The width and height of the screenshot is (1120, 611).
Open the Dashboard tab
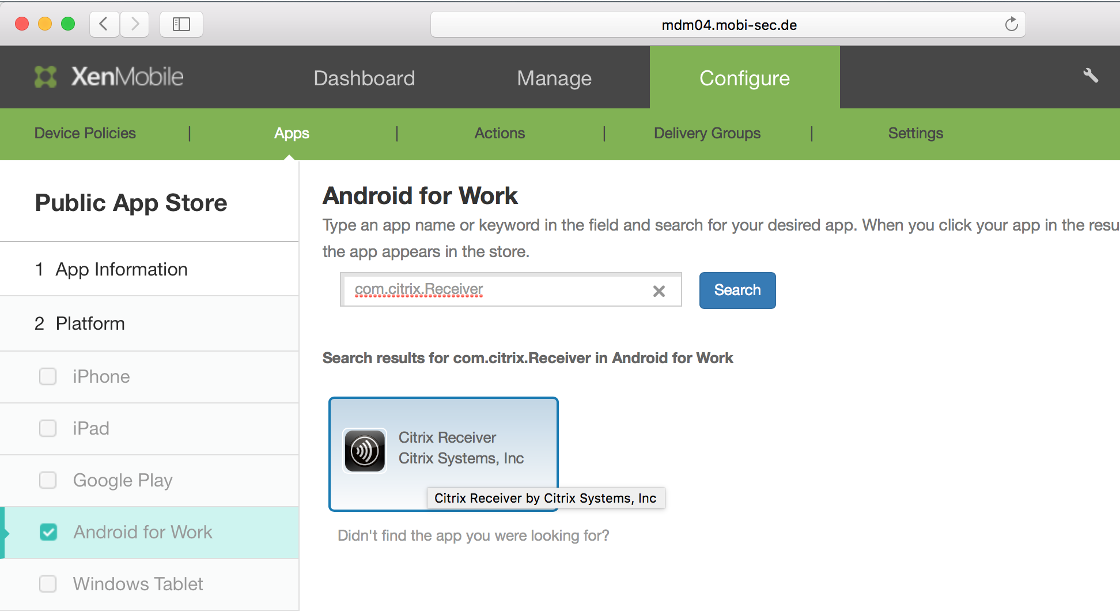[x=364, y=78]
